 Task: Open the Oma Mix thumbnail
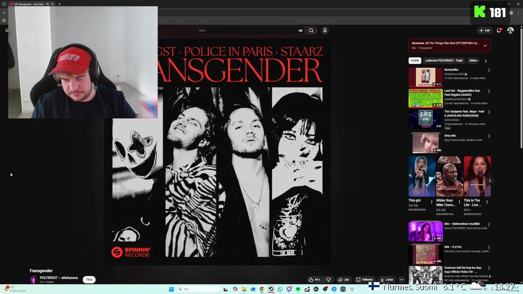click(x=425, y=143)
